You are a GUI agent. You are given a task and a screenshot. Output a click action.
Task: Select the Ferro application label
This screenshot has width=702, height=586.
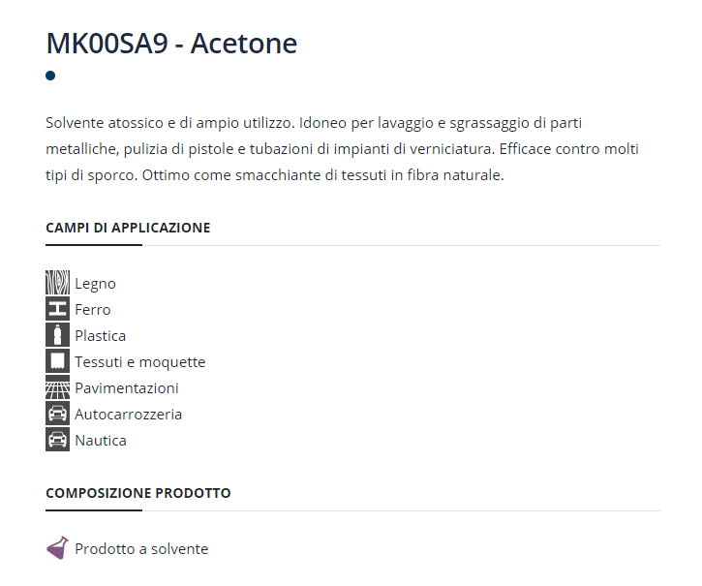pyautogui.click(x=93, y=310)
